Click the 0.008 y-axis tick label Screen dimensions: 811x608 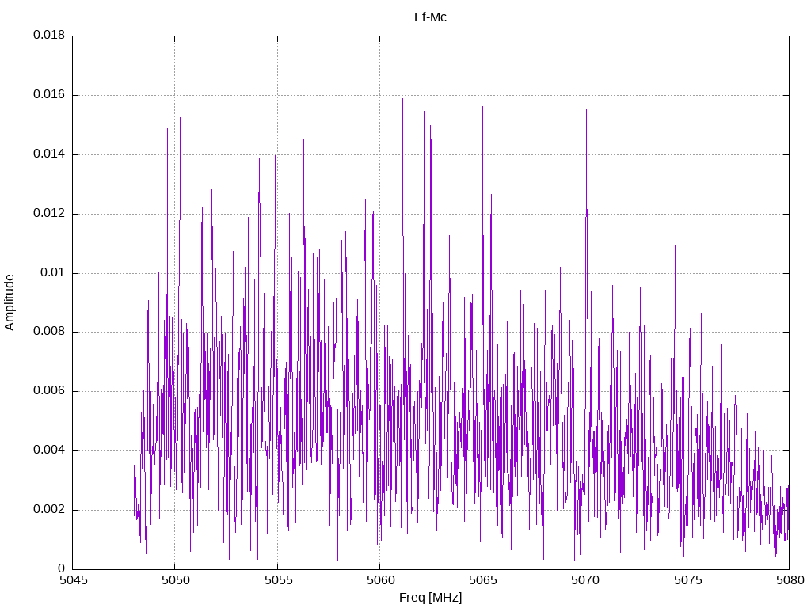pos(49,332)
